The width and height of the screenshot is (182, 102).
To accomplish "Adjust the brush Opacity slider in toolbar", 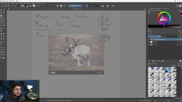I will 75,6.
